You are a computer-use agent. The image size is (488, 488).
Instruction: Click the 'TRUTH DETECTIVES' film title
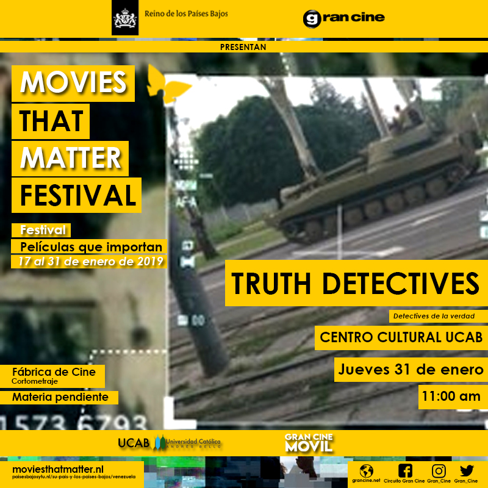355,283
